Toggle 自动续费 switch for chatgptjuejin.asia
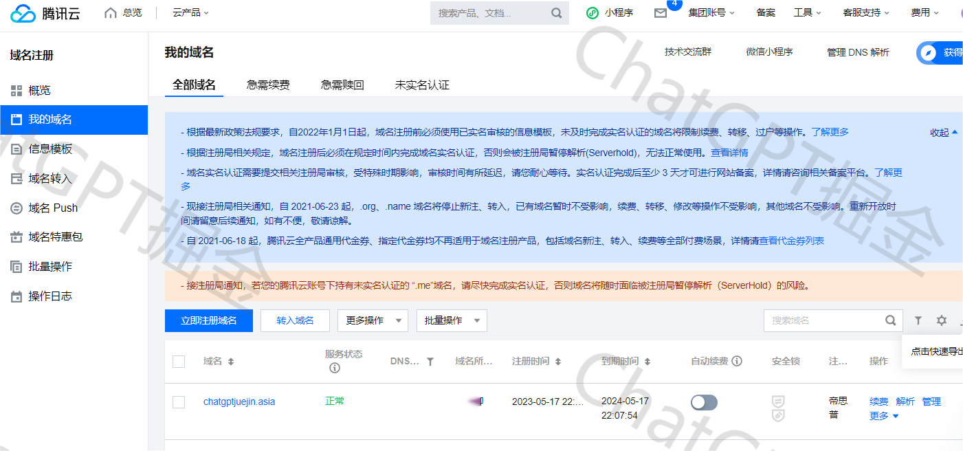 coord(704,403)
